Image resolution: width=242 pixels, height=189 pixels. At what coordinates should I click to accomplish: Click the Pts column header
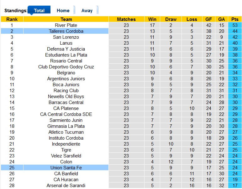coord(235,19)
